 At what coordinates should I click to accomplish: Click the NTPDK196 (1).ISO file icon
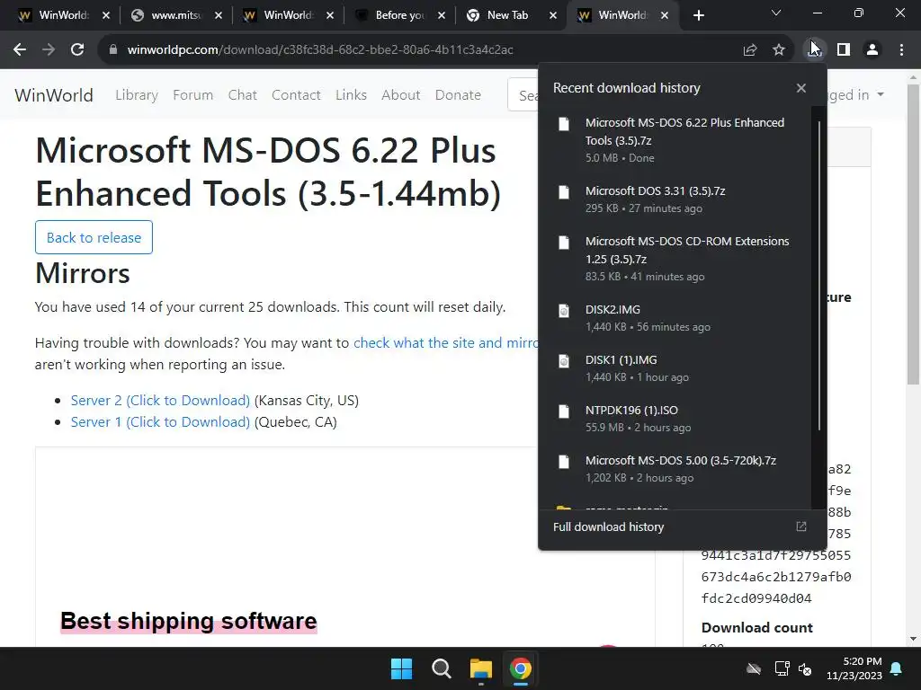pyautogui.click(x=564, y=411)
